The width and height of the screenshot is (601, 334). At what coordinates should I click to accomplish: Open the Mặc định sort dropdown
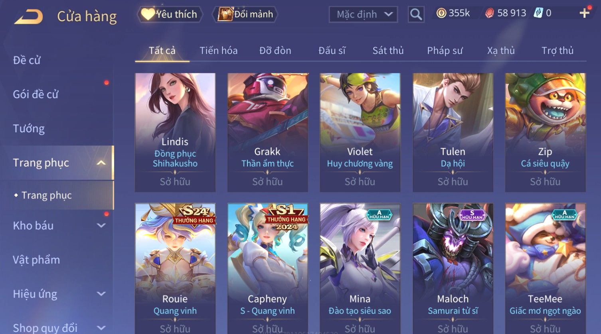(363, 15)
